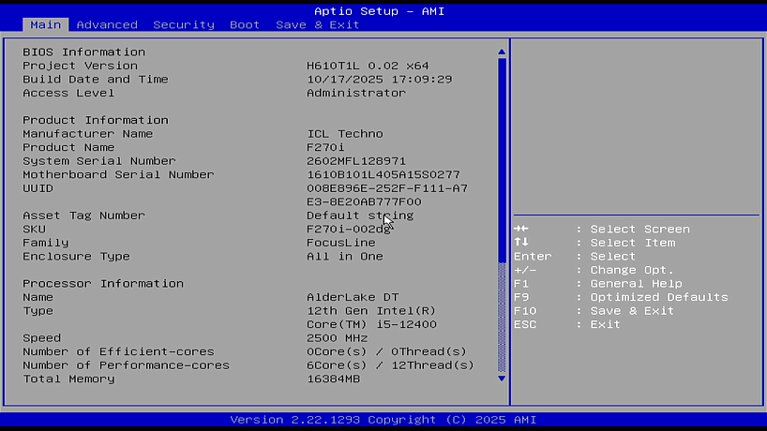Click the Default string value
The image size is (767, 431).
(x=360, y=215)
